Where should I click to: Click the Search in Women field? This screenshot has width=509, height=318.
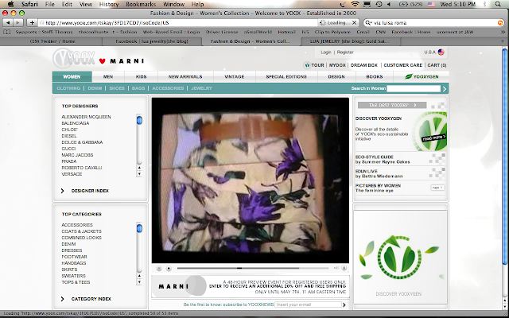(414, 88)
